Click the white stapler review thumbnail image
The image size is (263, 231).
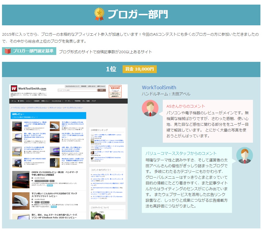point(21,201)
